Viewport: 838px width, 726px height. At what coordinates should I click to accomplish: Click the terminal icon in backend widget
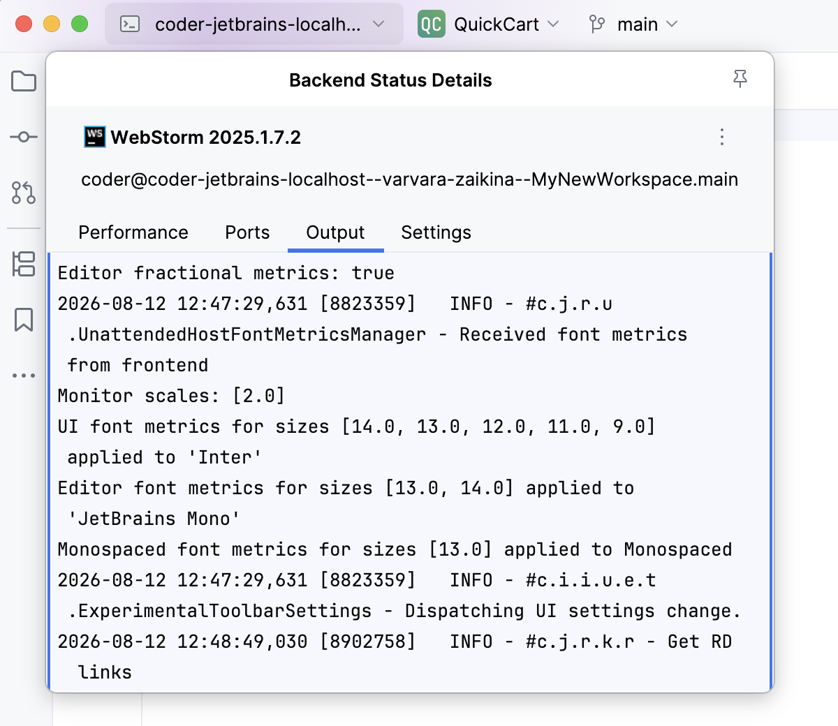click(131, 24)
